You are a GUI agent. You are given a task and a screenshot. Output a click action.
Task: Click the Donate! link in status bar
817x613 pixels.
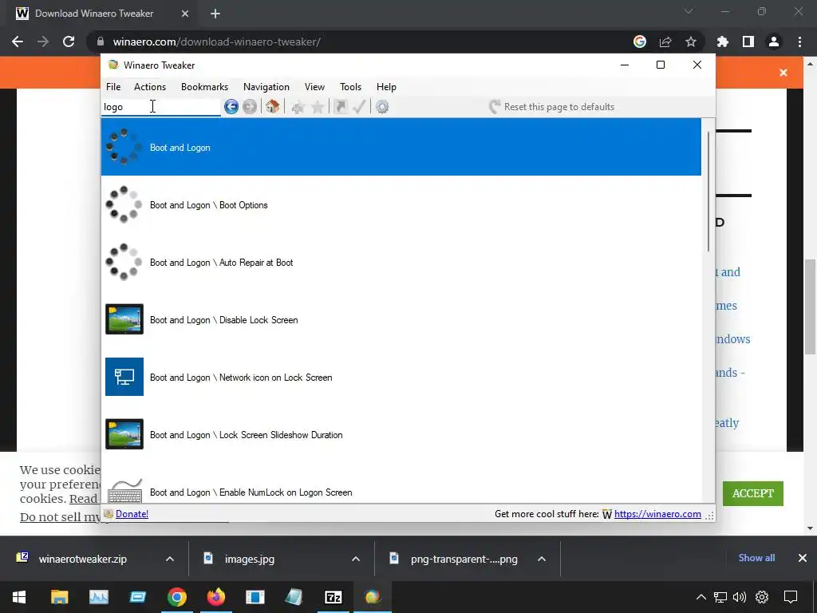click(132, 514)
